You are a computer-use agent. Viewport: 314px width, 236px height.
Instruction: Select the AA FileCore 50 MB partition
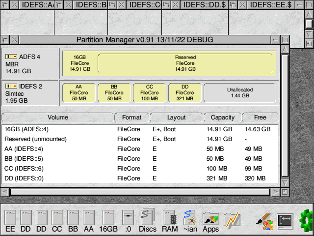tap(78, 93)
